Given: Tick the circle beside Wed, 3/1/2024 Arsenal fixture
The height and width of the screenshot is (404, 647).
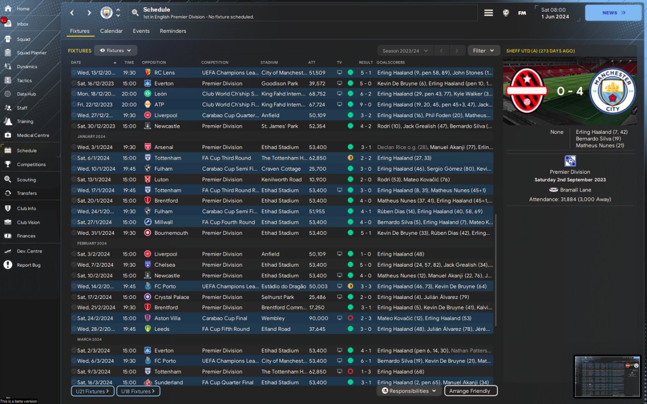Looking at the screenshot, I should coord(74,147).
